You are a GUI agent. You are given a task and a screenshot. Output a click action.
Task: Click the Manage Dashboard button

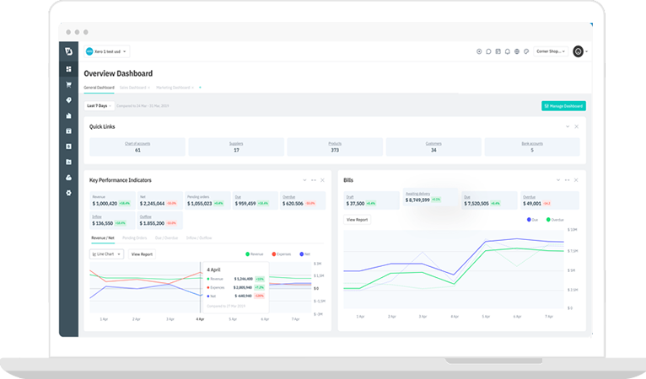(x=563, y=106)
